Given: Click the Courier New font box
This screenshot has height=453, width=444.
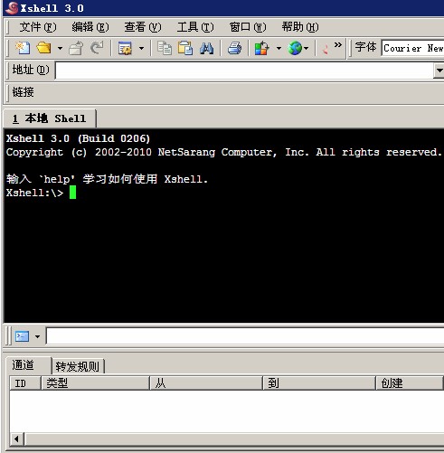Looking at the screenshot, I should [x=412, y=48].
